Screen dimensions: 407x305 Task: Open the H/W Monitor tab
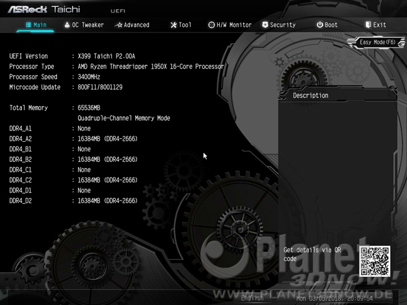pos(230,25)
